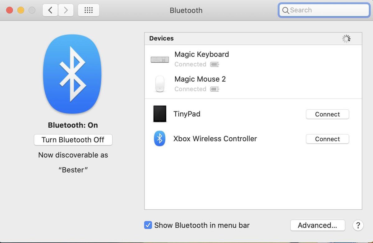
Task: Show all preferences with the grid button
Action: pos(89,10)
